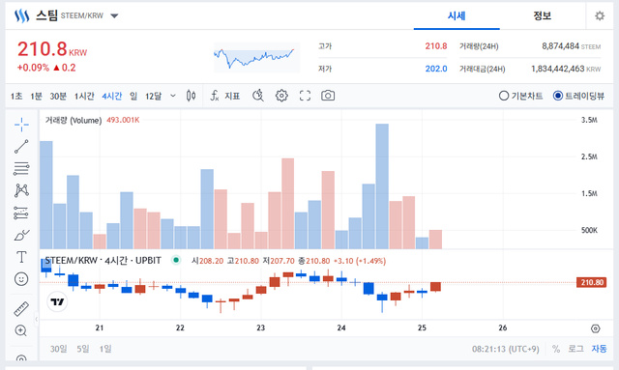This screenshot has width=619, height=370.
Task: Click the date label 23 on time axis
Action: coord(260,327)
